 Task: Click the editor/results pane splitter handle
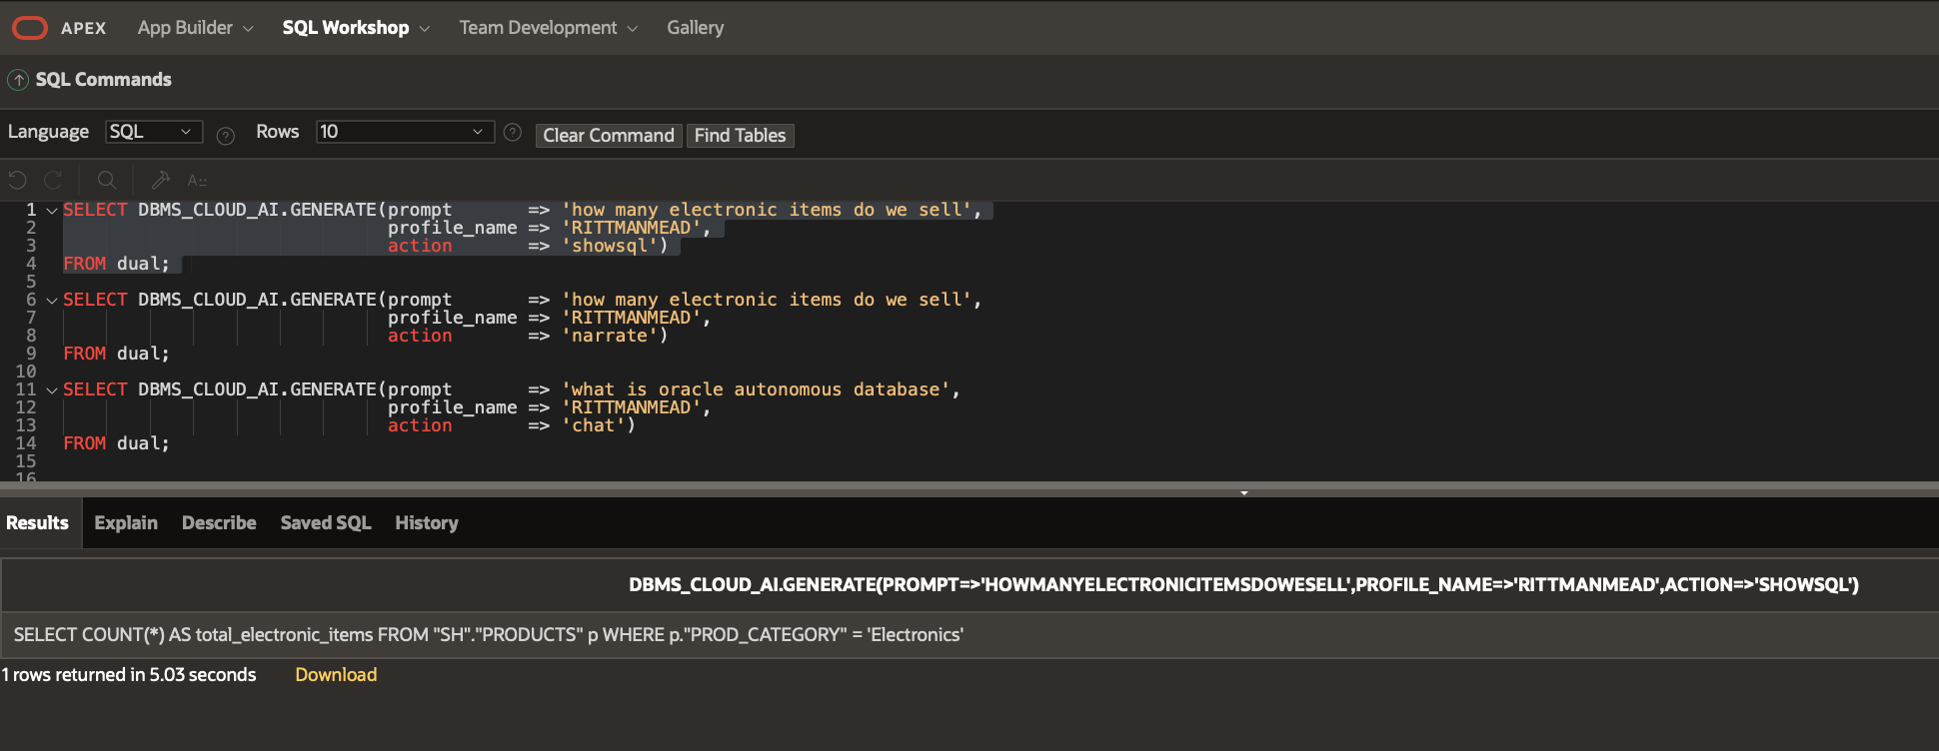[1244, 492]
